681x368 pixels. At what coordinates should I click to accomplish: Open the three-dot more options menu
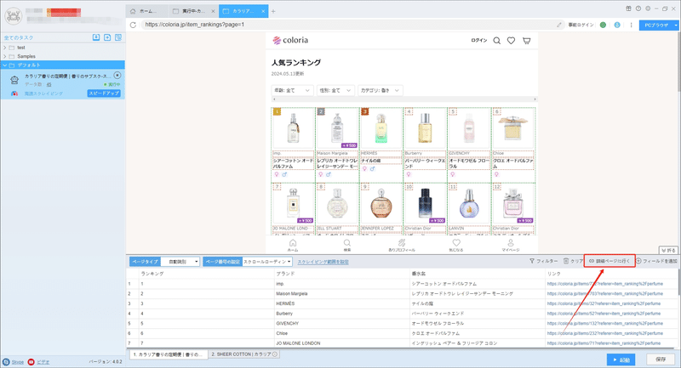point(631,25)
